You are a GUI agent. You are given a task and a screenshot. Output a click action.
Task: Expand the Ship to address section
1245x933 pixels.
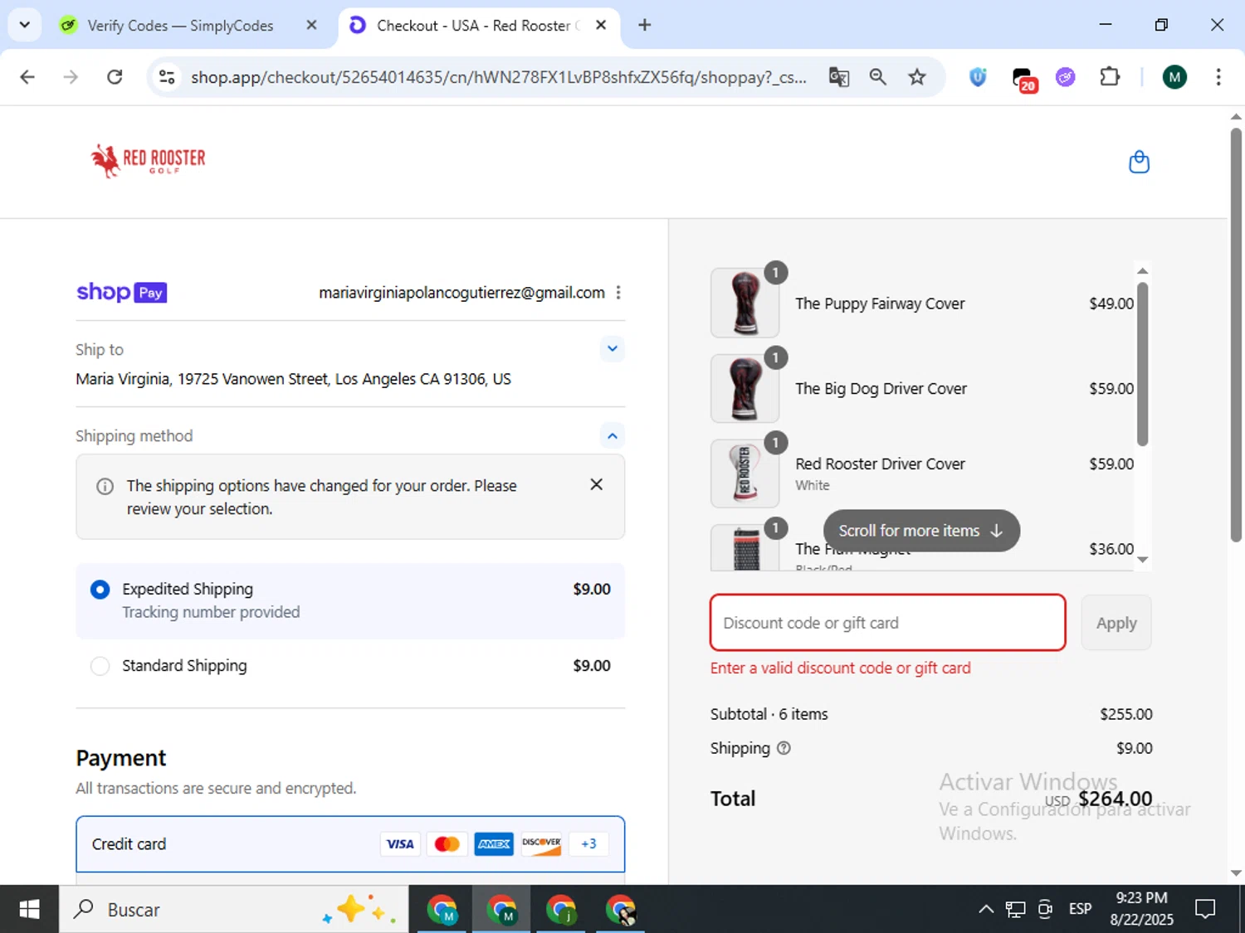click(x=612, y=349)
